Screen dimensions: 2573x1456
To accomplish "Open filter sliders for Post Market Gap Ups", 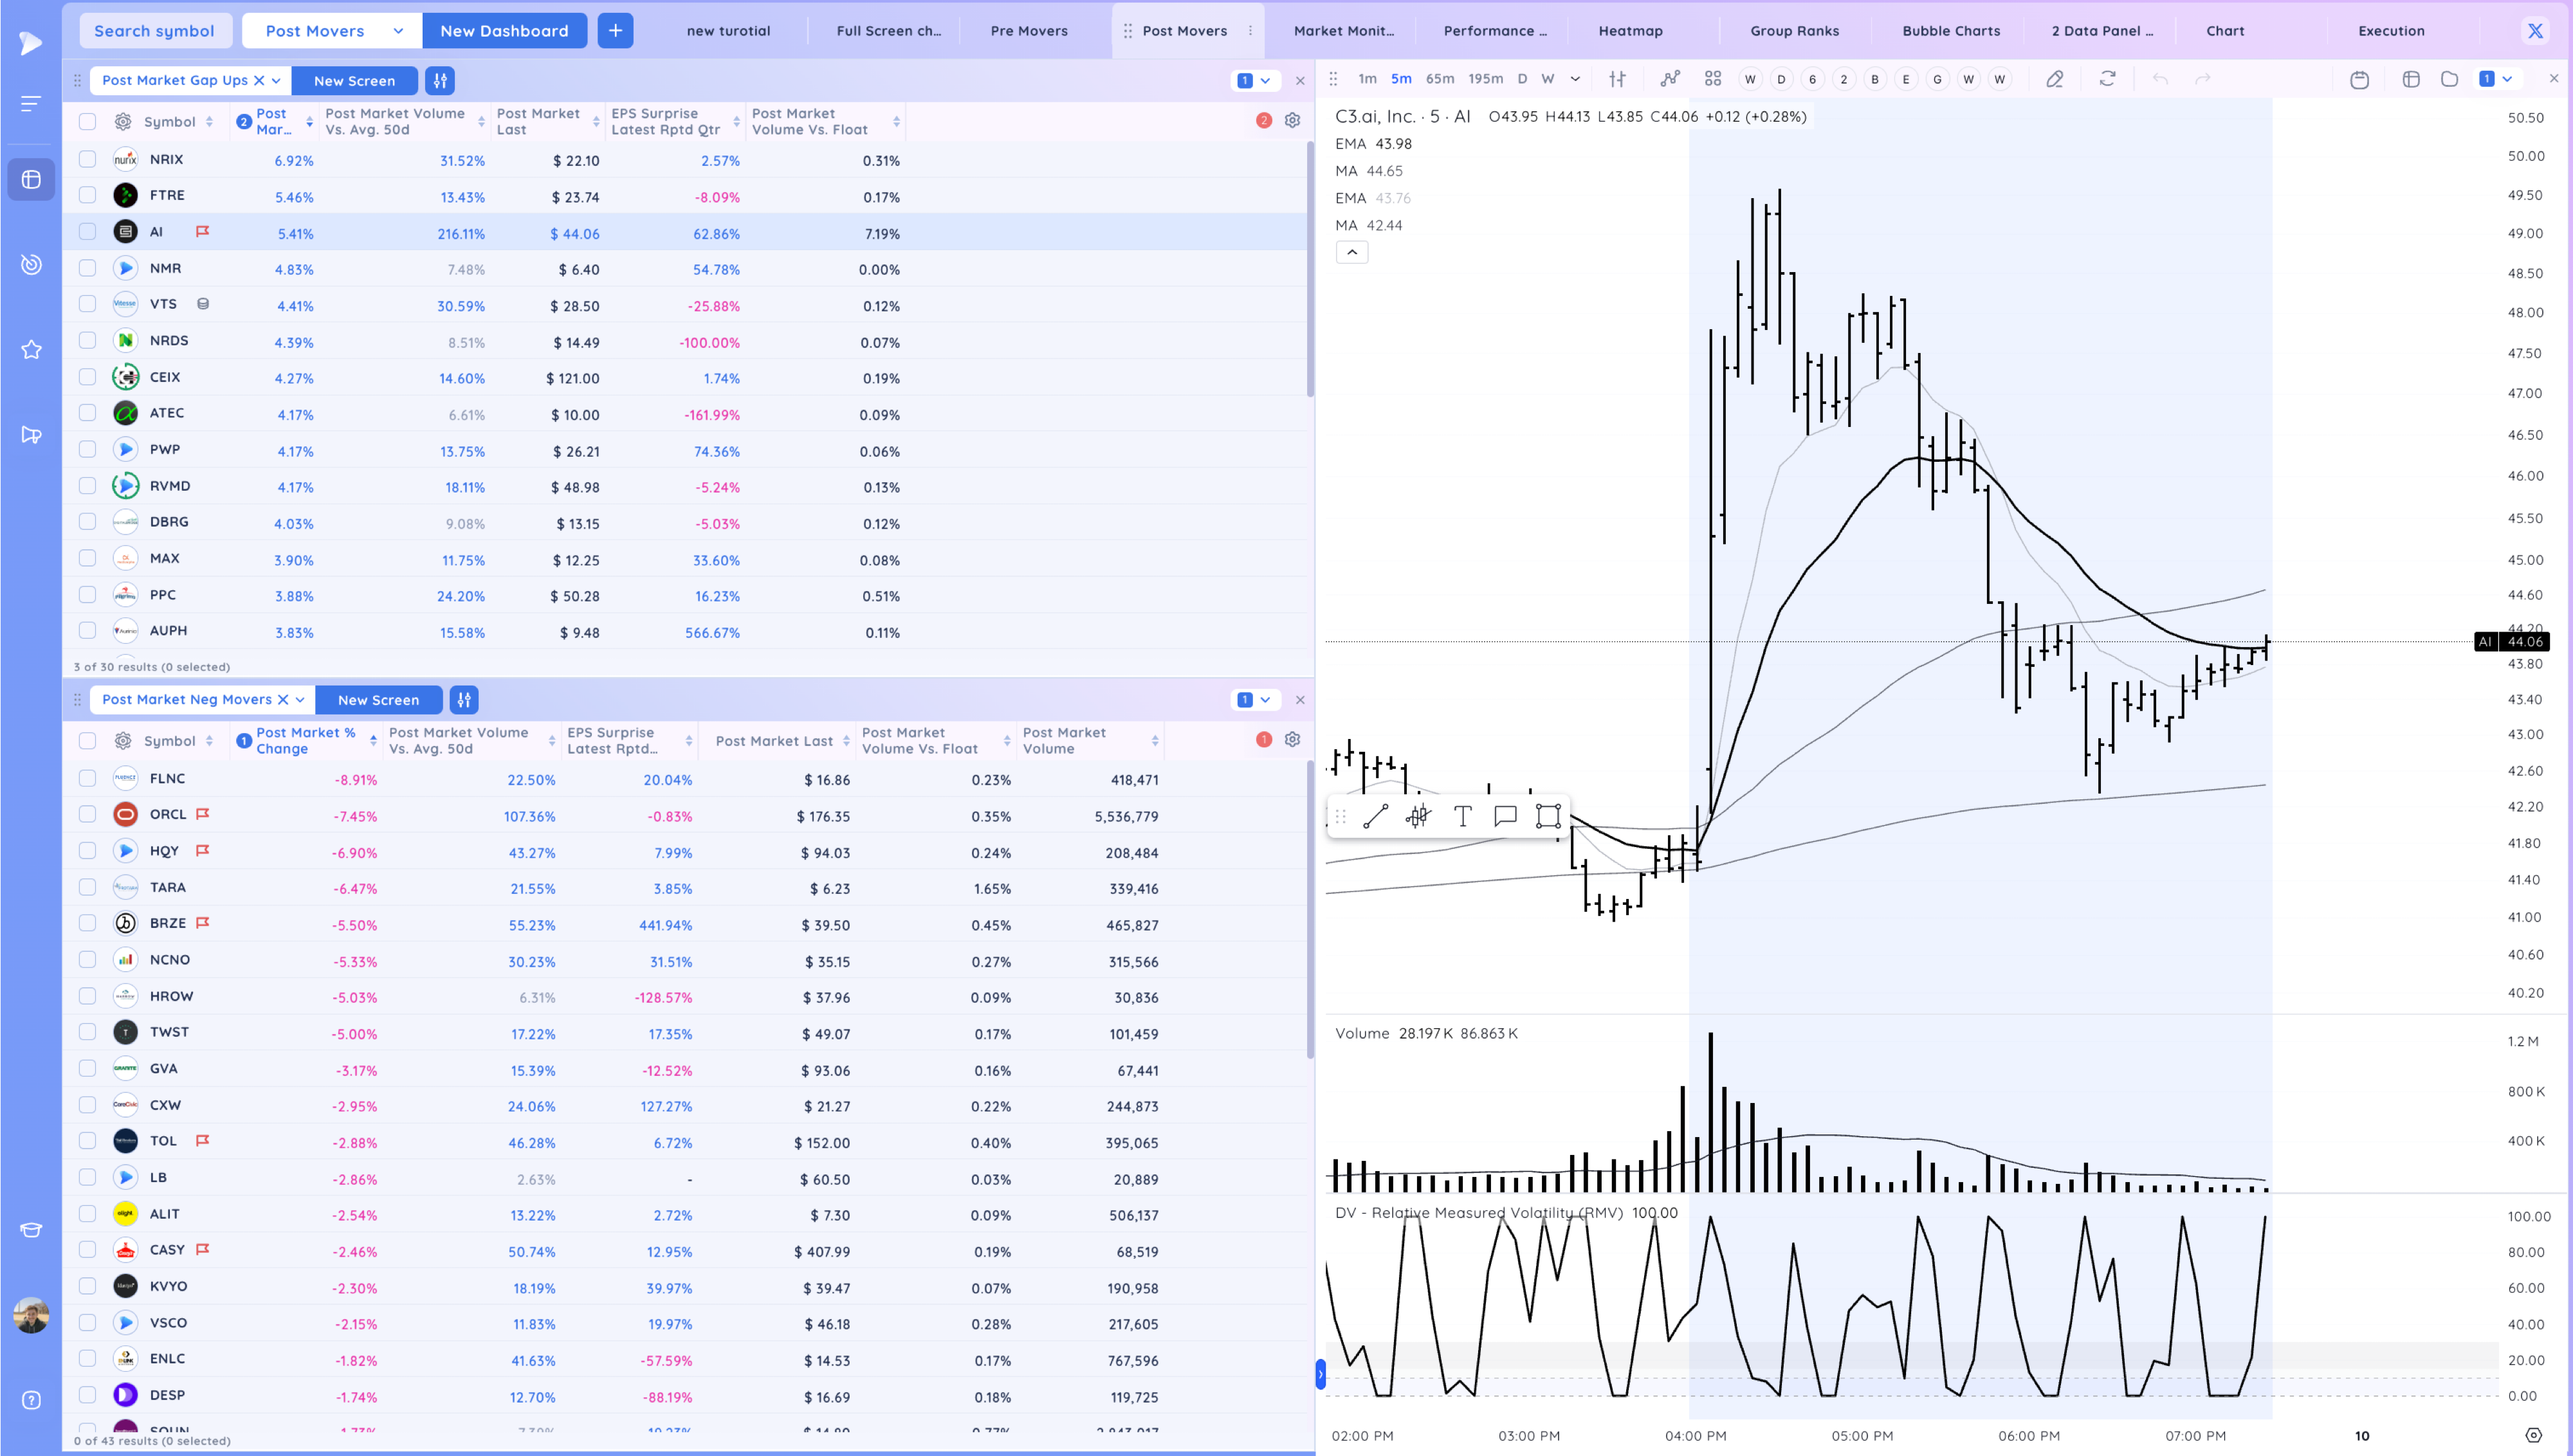I will (x=440, y=80).
